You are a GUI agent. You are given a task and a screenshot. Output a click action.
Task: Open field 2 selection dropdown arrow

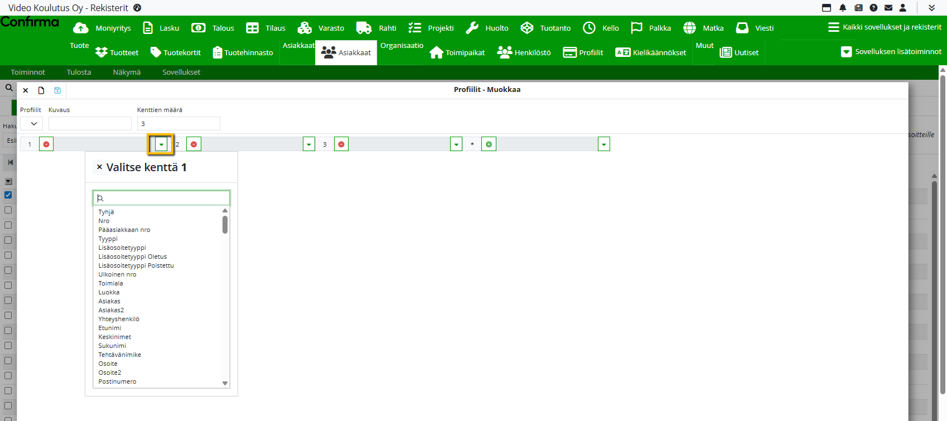point(309,144)
